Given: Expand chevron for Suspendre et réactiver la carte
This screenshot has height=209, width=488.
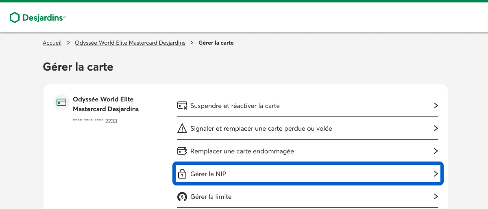Looking at the screenshot, I should point(436,106).
